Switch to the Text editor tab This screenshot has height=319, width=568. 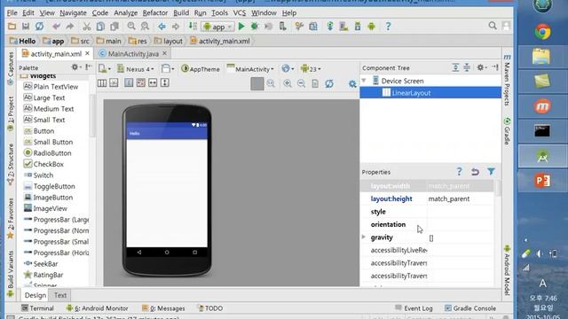click(60, 295)
